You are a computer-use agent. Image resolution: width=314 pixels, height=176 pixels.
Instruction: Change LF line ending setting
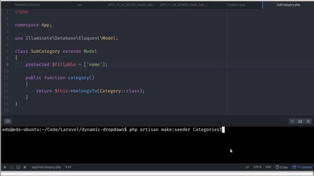247,167
